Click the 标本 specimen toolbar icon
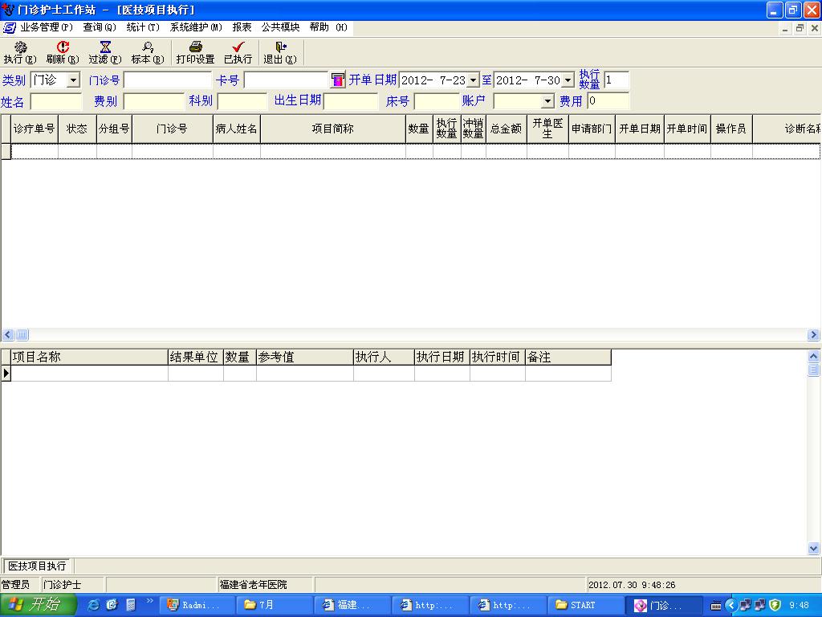Screen dimensions: 822x617 coord(148,53)
